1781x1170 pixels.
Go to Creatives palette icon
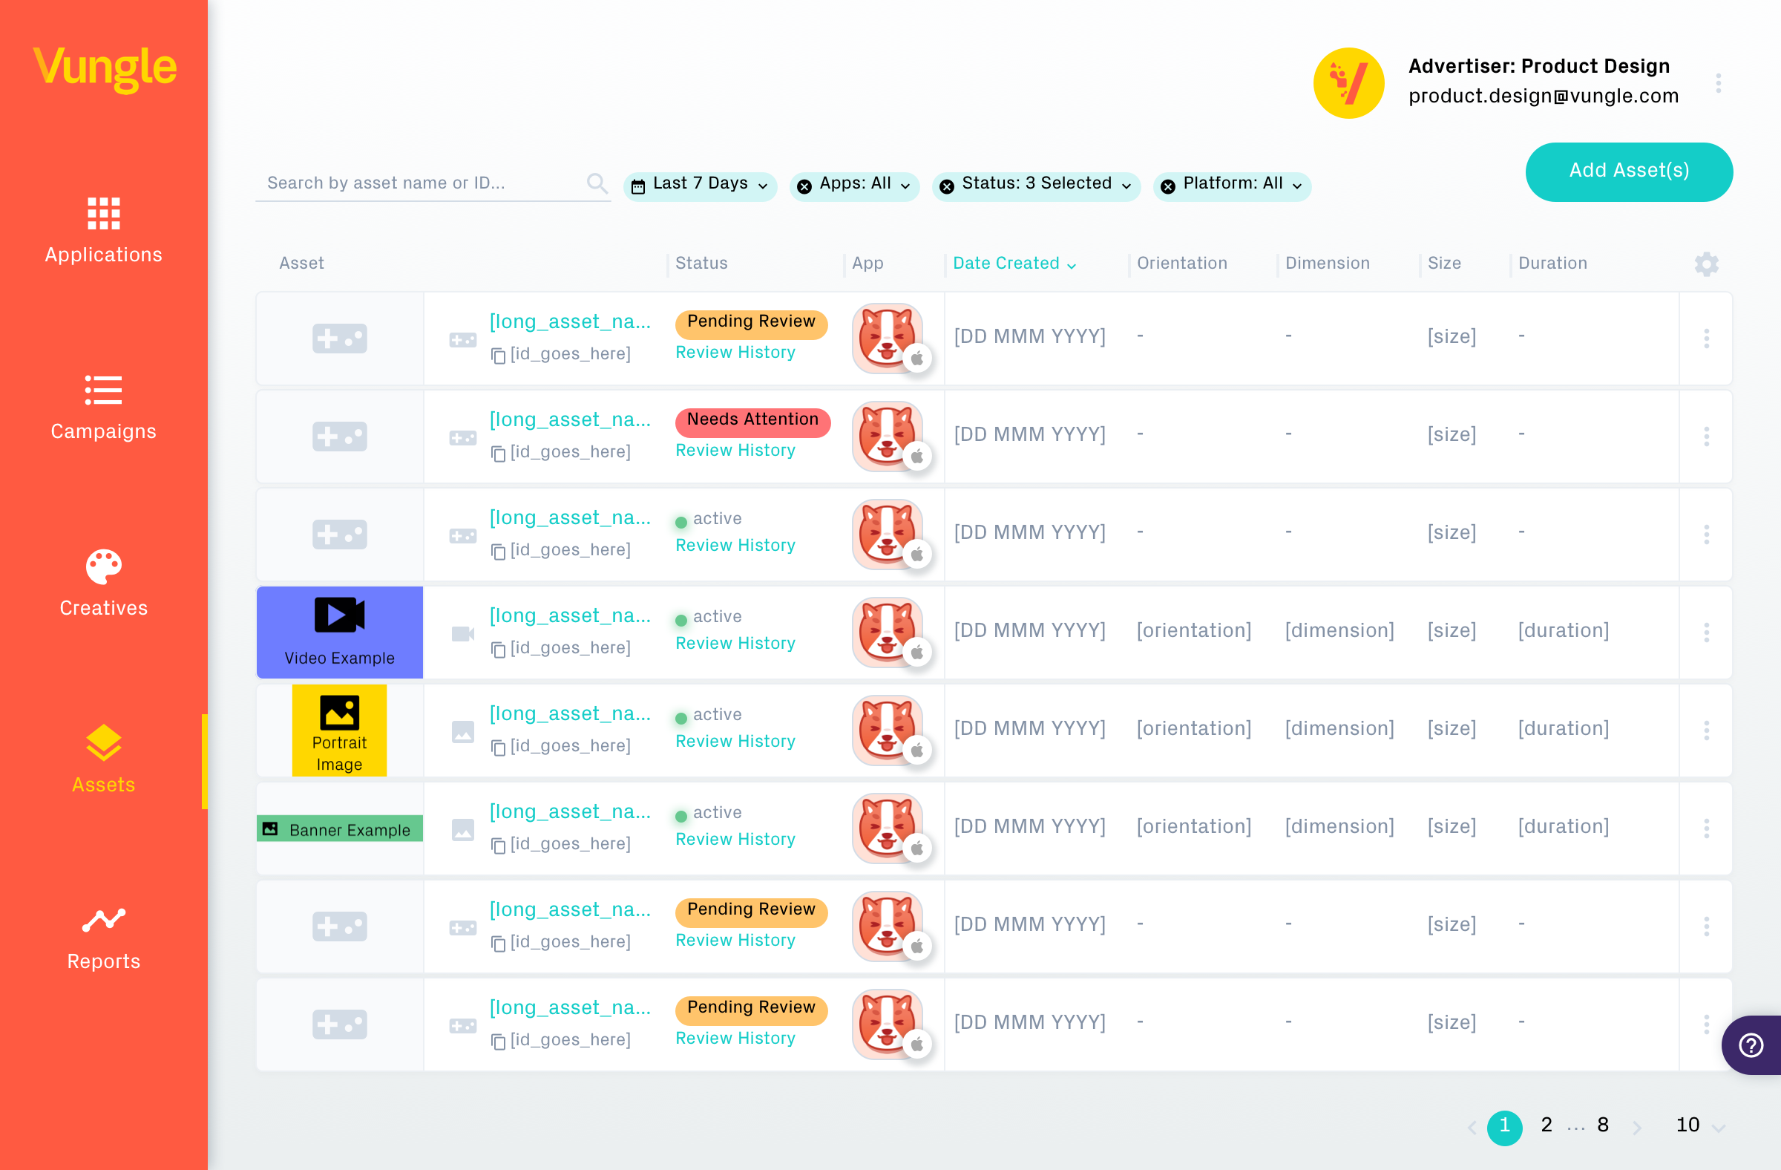103,566
